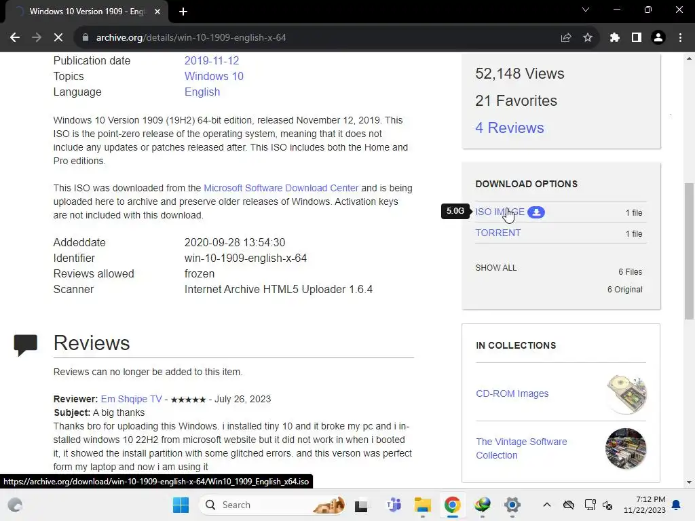Click the taskbar Search box

[x=273, y=505]
